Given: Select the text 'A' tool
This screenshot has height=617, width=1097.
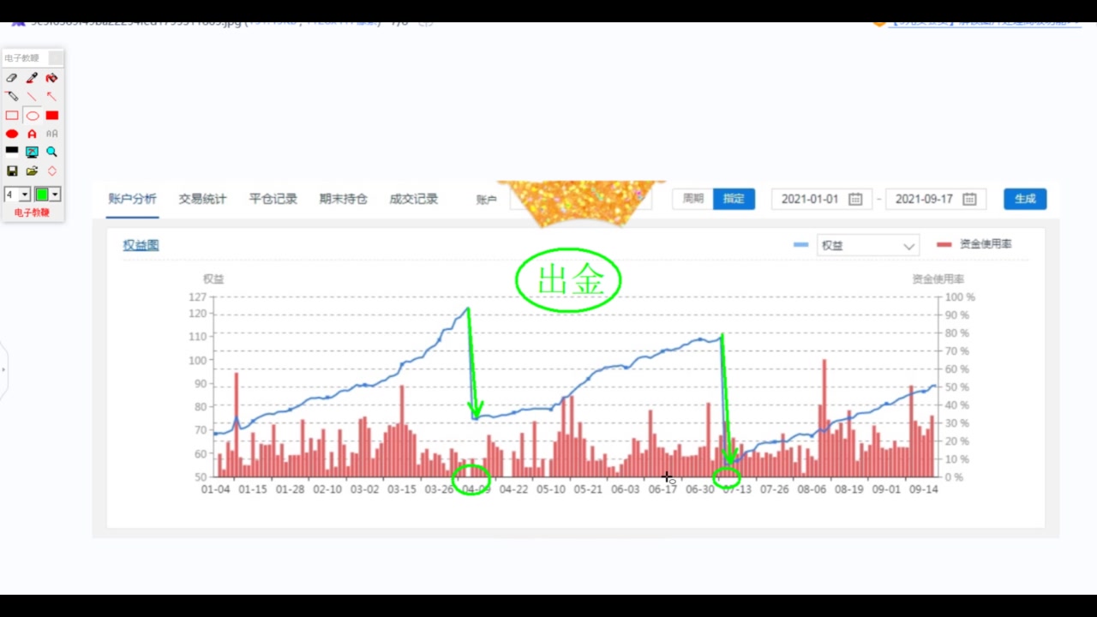Looking at the screenshot, I should pyautogui.click(x=32, y=135).
